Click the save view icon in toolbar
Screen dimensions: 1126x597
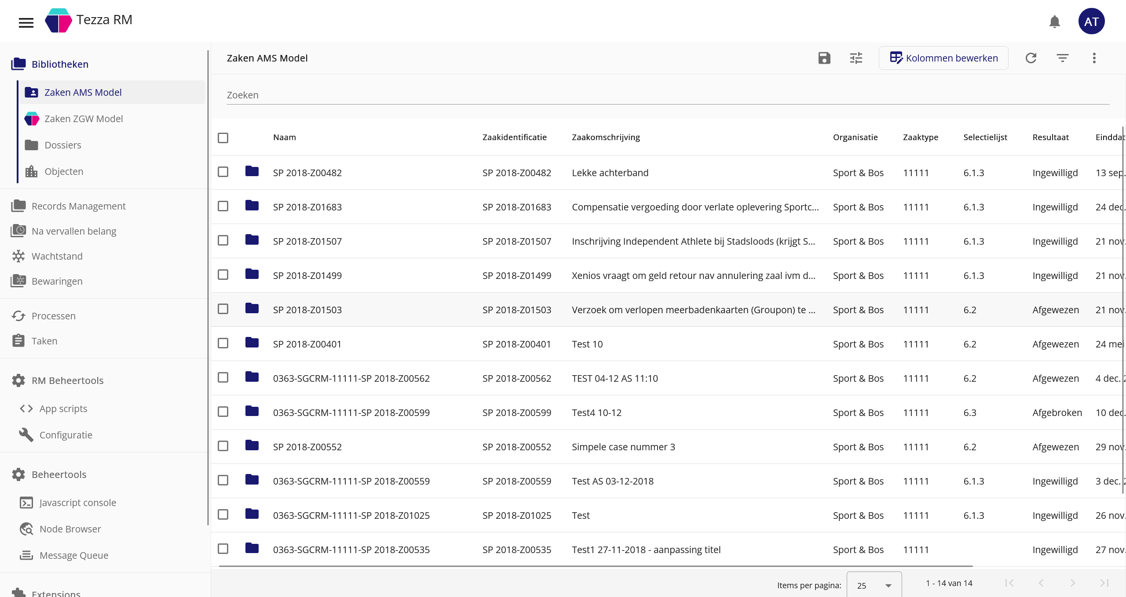pyautogui.click(x=824, y=58)
